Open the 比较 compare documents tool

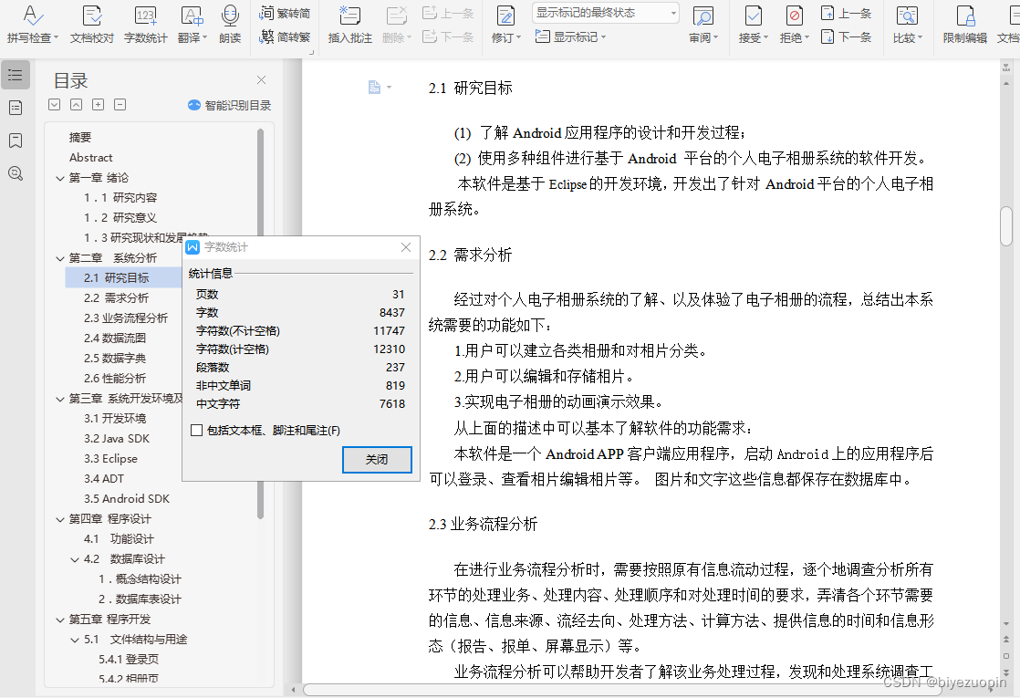coord(908,24)
